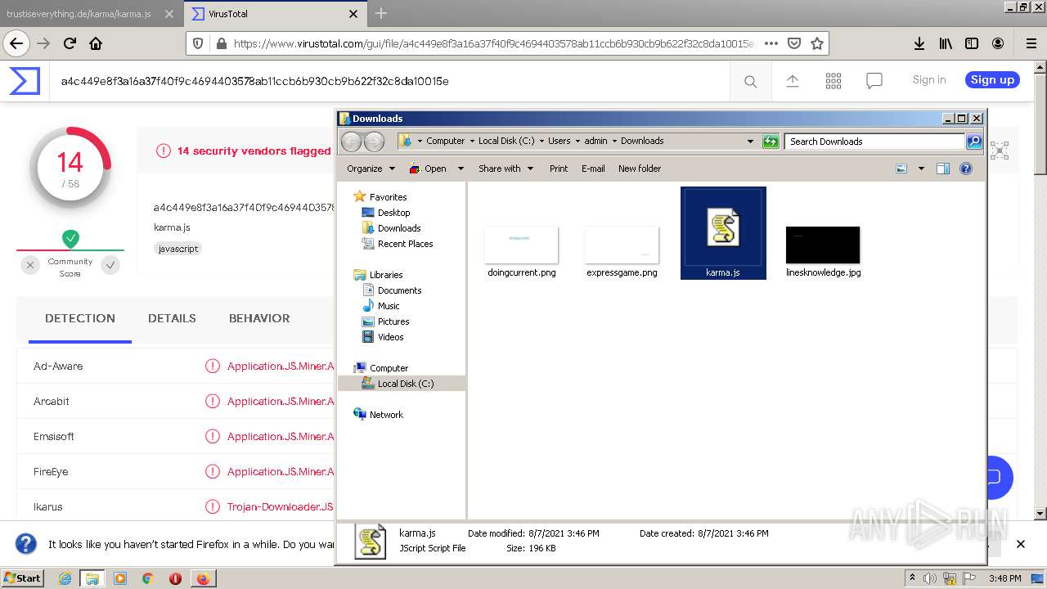Expand Explorer address history dropdown
This screenshot has height=589, width=1047.
click(750, 141)
